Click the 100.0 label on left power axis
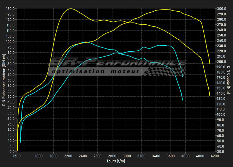 tap(10, 42)
